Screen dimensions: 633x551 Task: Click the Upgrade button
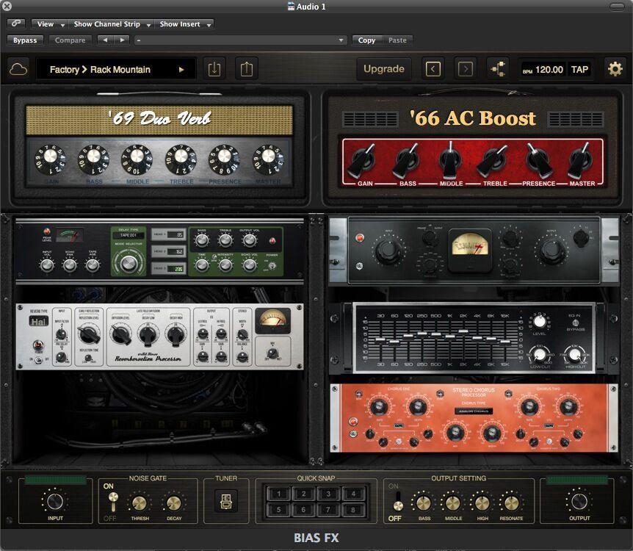384,69
